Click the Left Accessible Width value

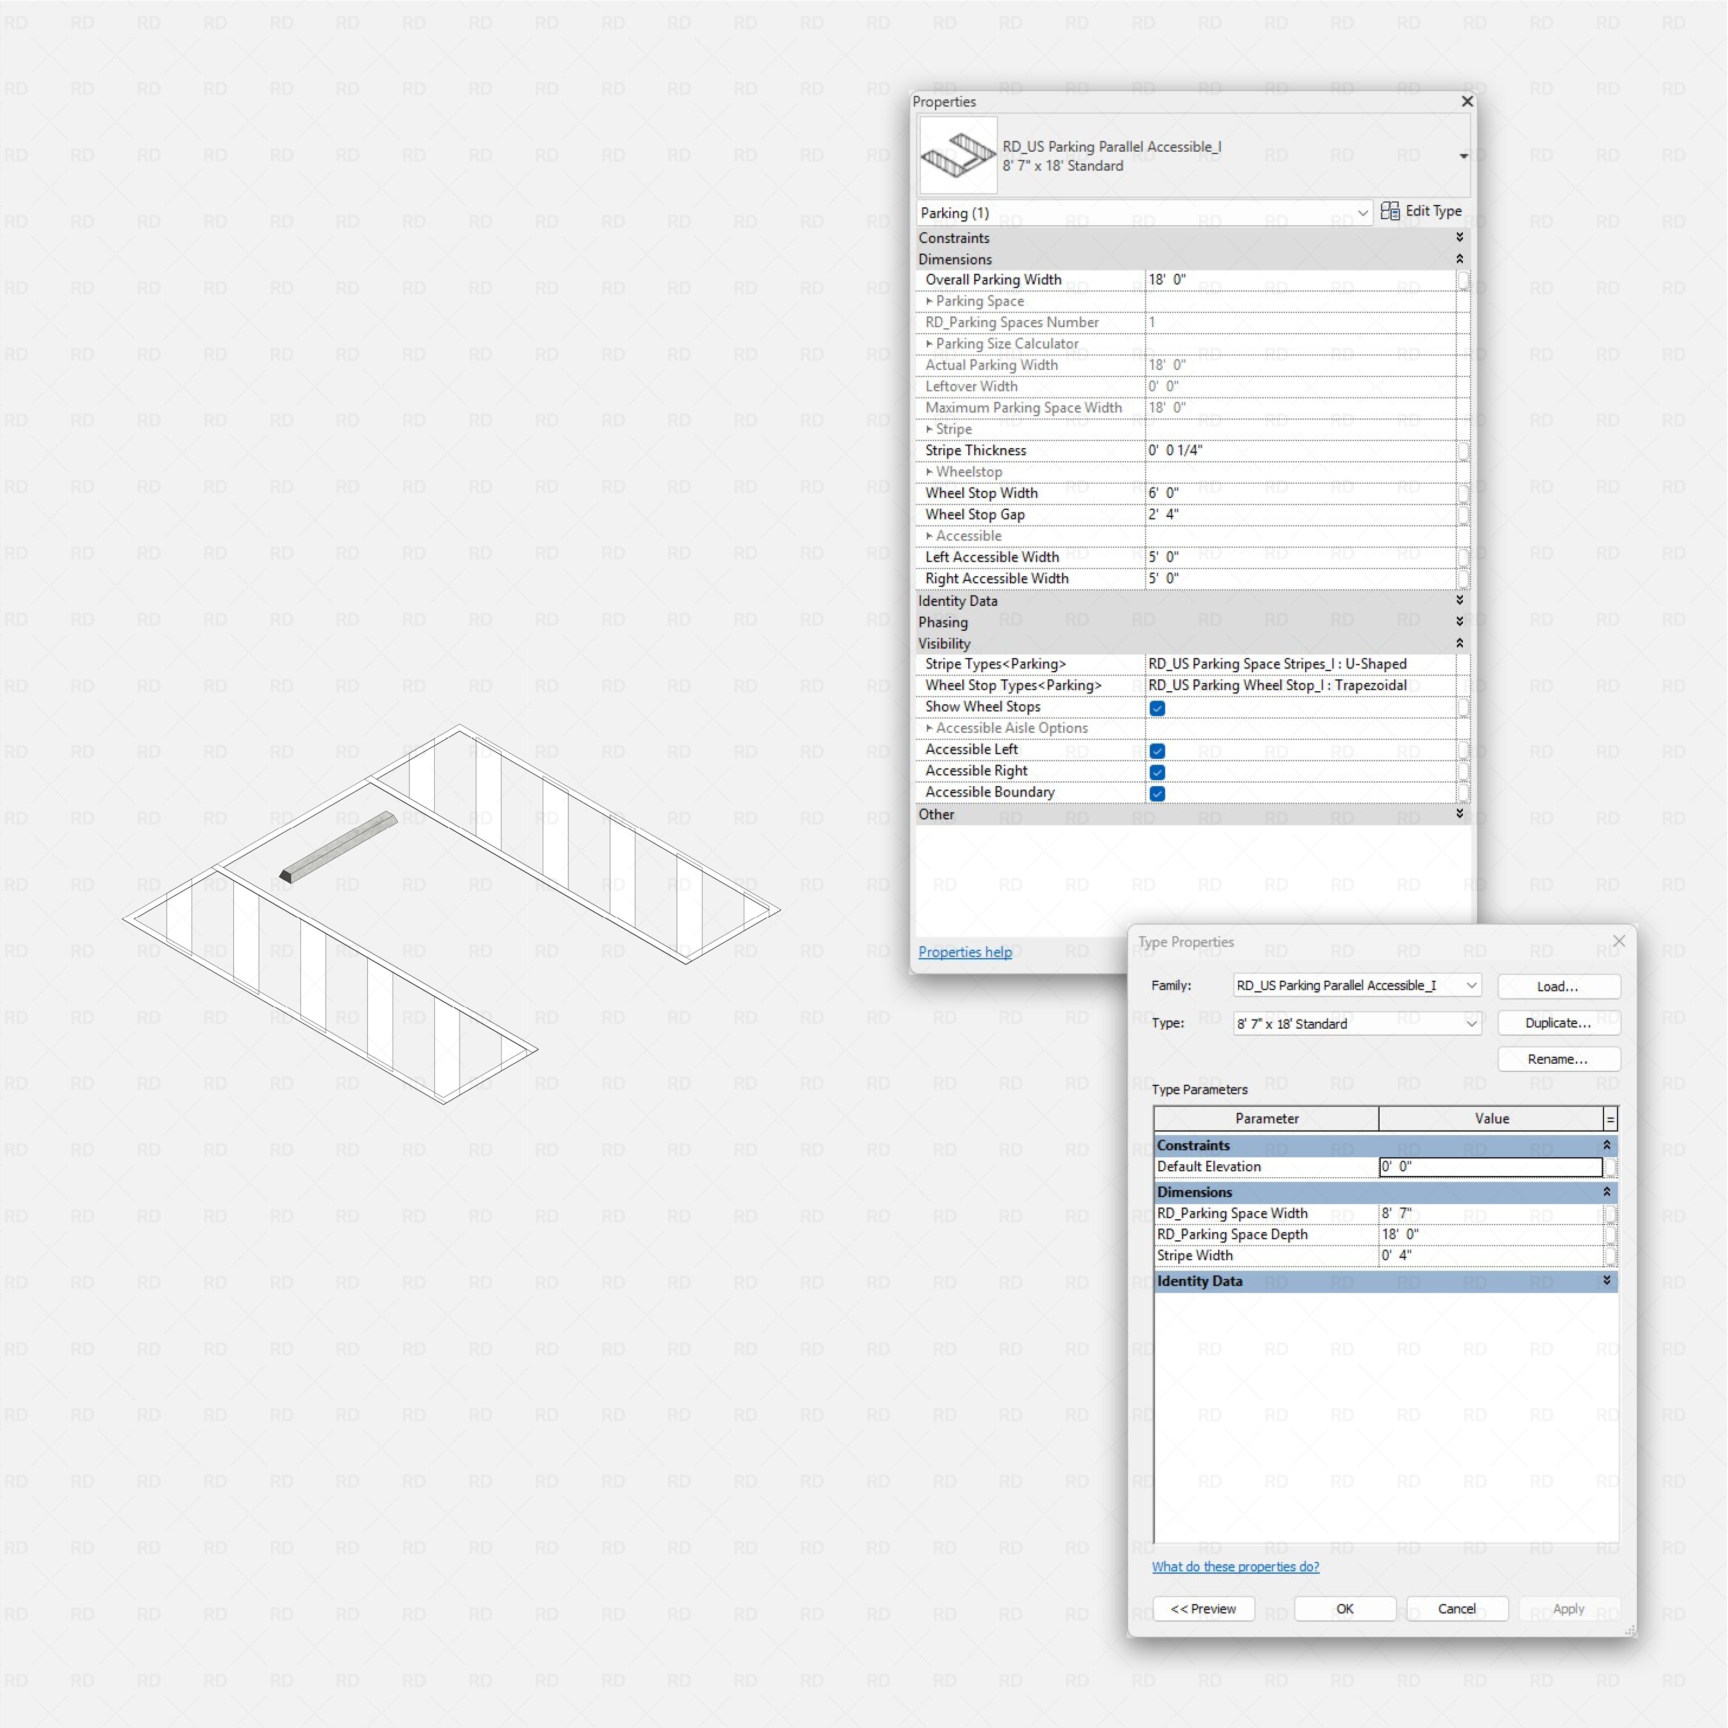1300,557
